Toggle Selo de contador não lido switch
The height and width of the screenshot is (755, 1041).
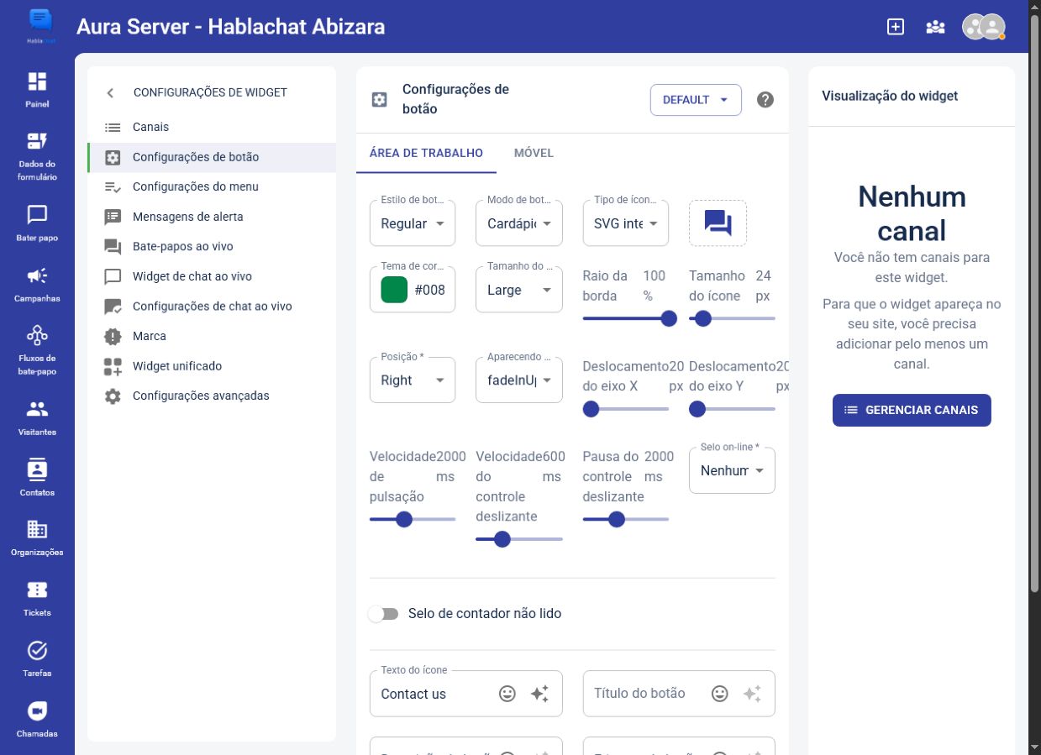tap(383, 614)
